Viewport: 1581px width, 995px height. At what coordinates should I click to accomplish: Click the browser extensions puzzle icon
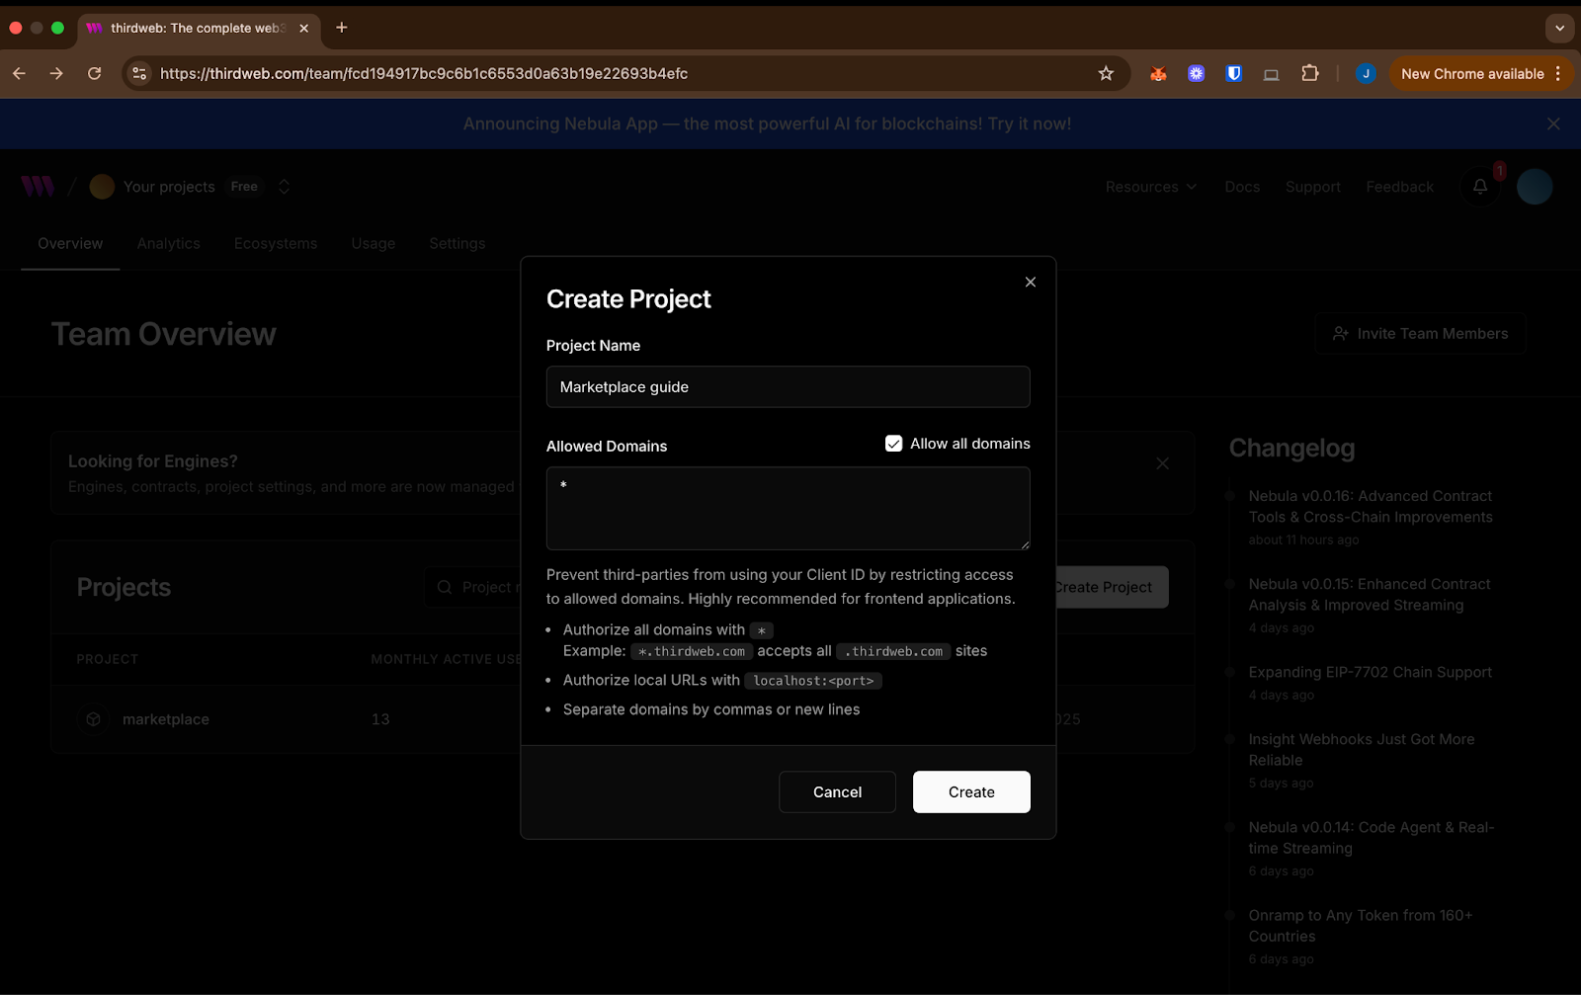point(1309,73)
